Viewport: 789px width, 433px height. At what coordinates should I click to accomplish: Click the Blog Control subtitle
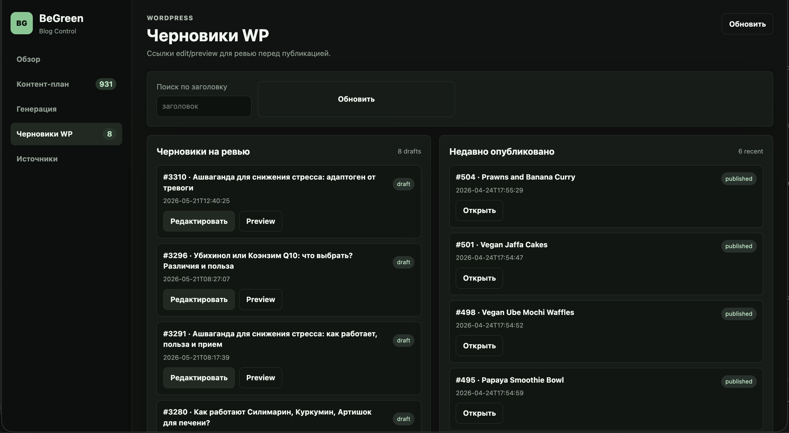pyautogui.click(x=57, y=31)
